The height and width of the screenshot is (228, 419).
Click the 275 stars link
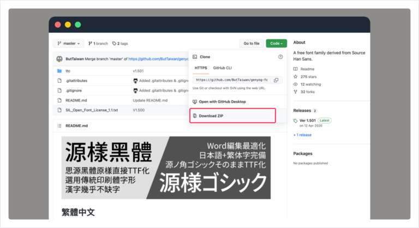click(308, 76)
